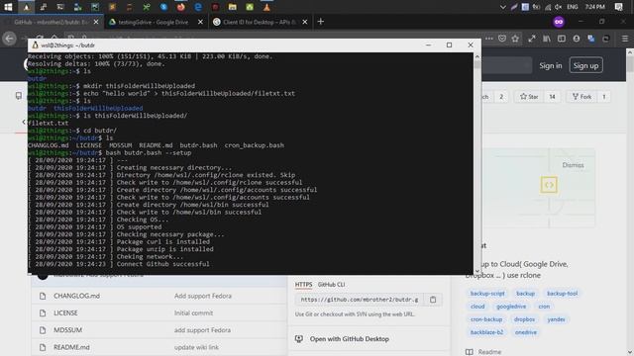Open the page actions three-dots menu

[489, 39]
